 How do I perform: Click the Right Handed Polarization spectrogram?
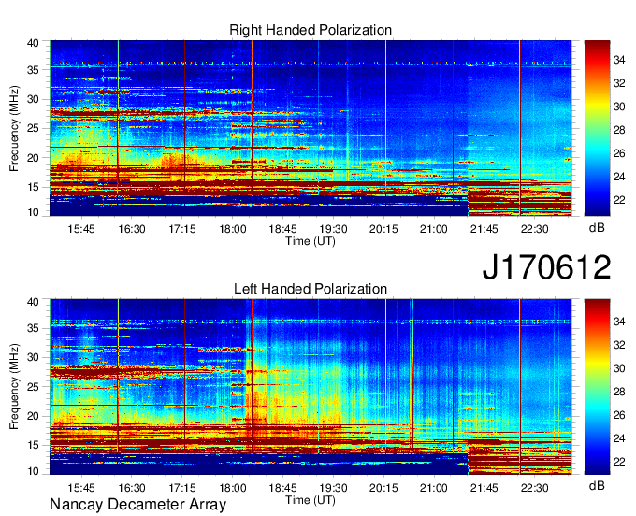[x=311, y=128]
